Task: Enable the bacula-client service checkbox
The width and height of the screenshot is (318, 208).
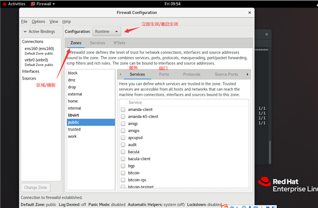Action: click(123, 159)
